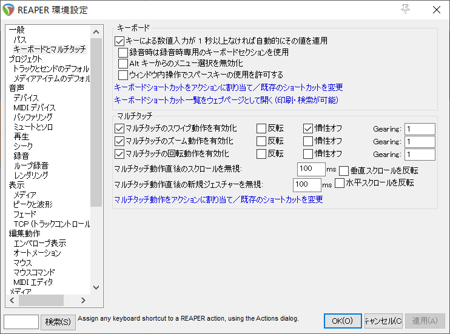Click tree horizontal scrollbar right arrow

pos(83,301)
